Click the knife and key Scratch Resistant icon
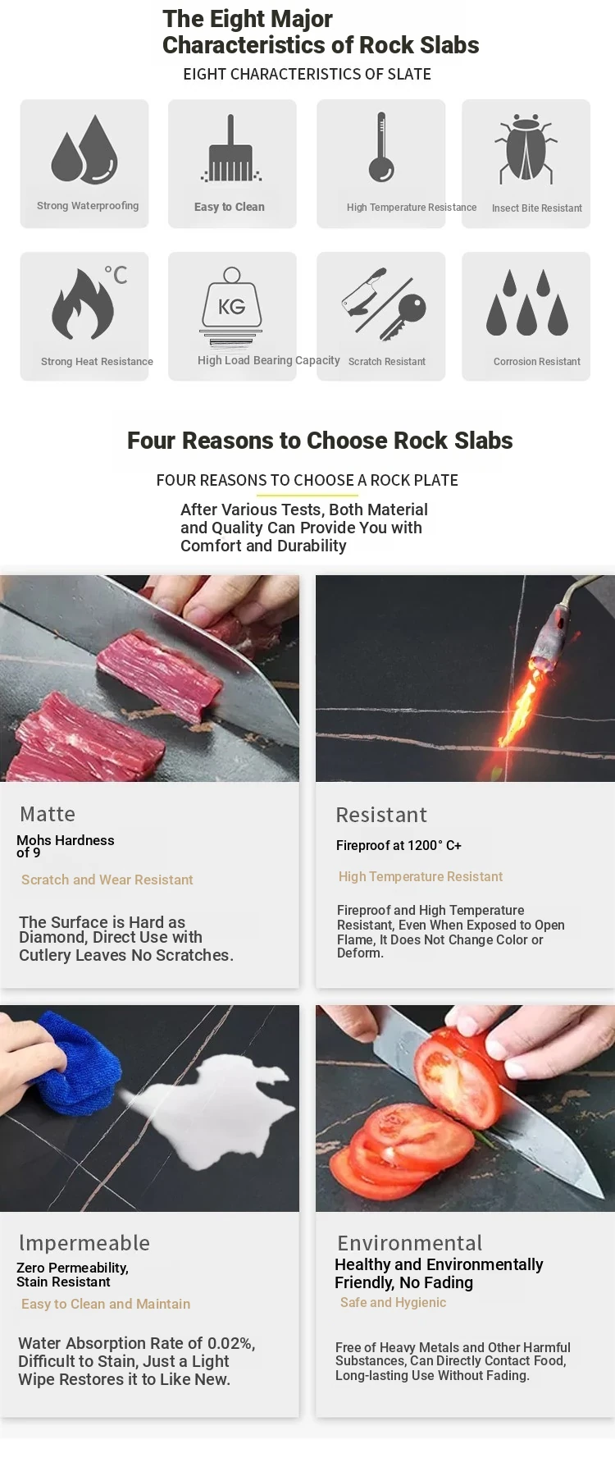Viewport: 615px width, 1458px height. pos(383,304)
